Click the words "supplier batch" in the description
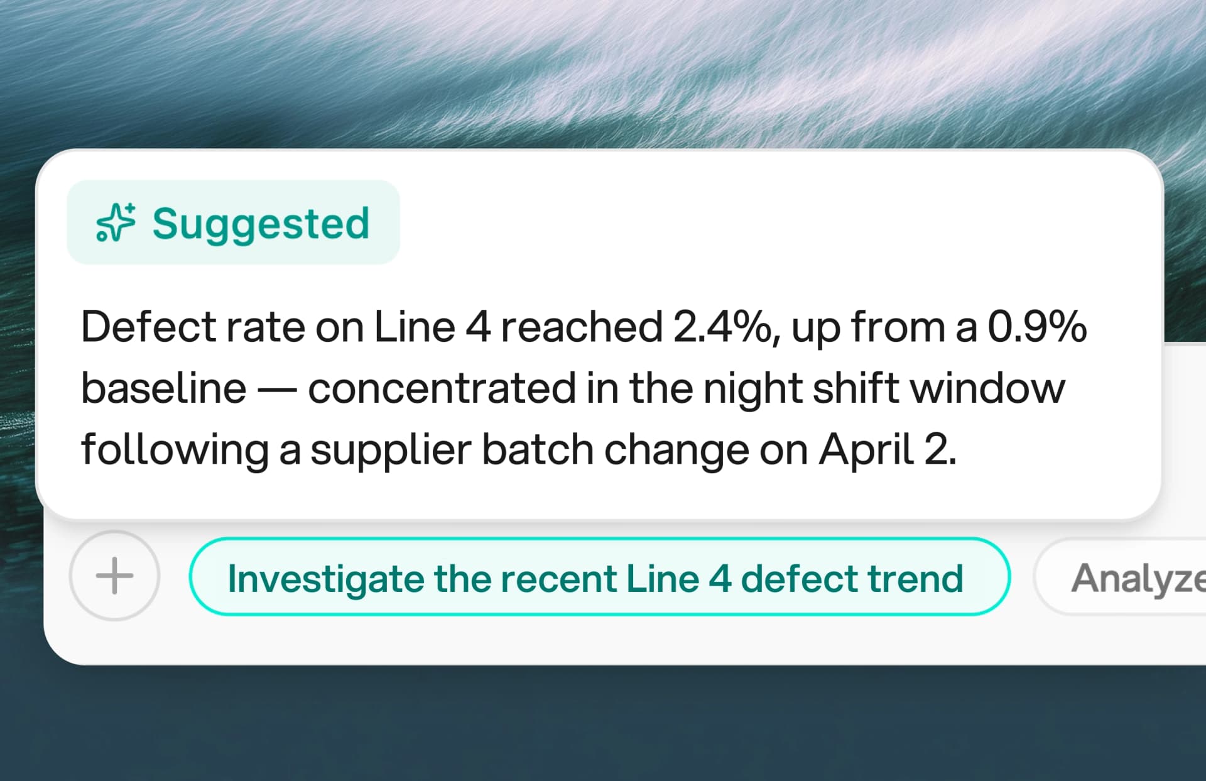 click(x=452, y=449)
